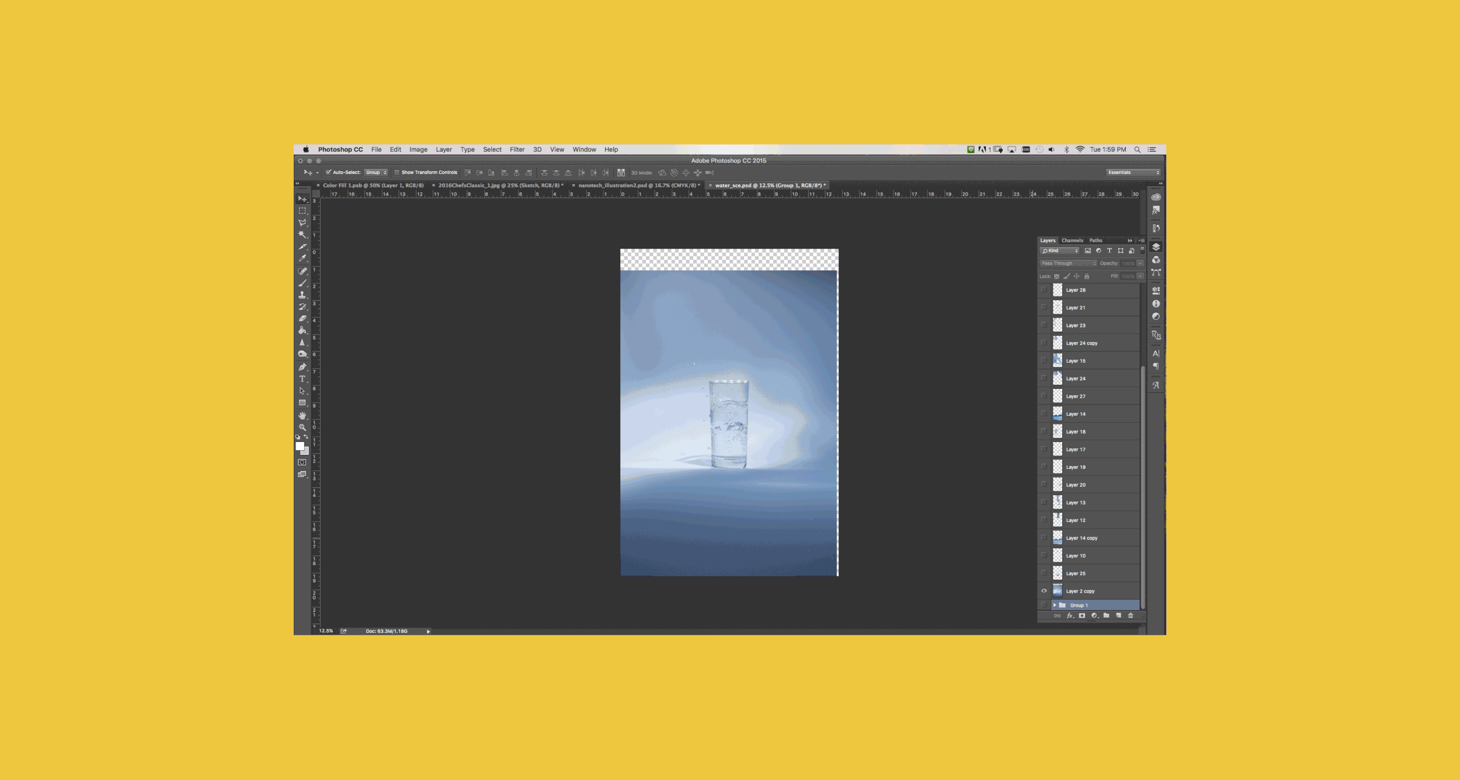Show Layer 28 via its visibility box
Screen dimensions: 1460x780
(1044, 290)
